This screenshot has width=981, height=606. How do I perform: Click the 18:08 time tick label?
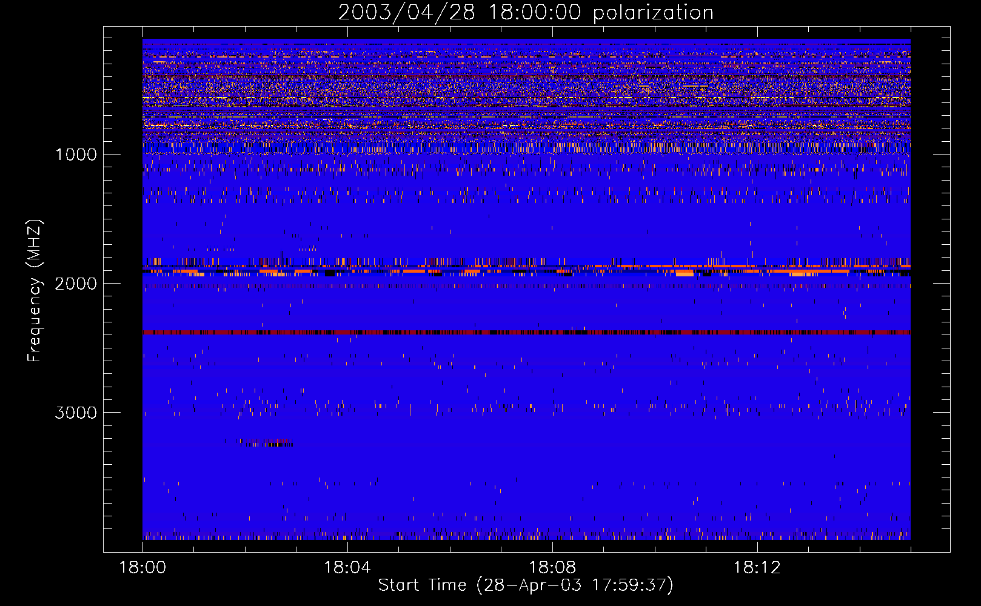(552, 568)
